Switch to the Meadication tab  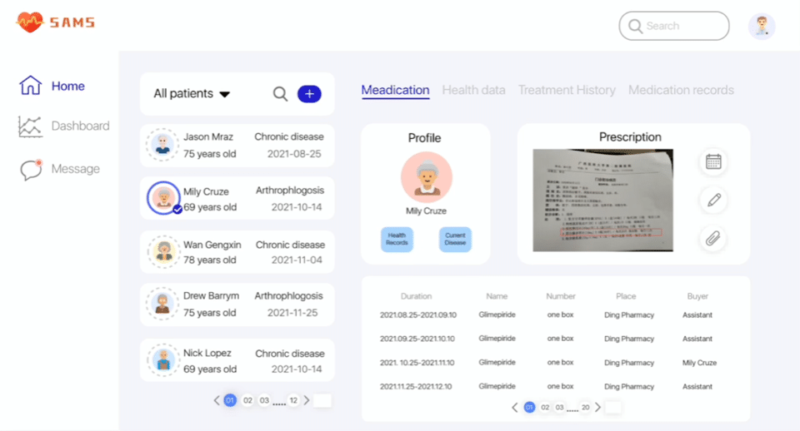coord(395,90)
